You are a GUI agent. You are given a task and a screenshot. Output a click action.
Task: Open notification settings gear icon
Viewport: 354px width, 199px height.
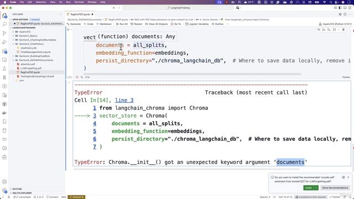tap(343, 177)
